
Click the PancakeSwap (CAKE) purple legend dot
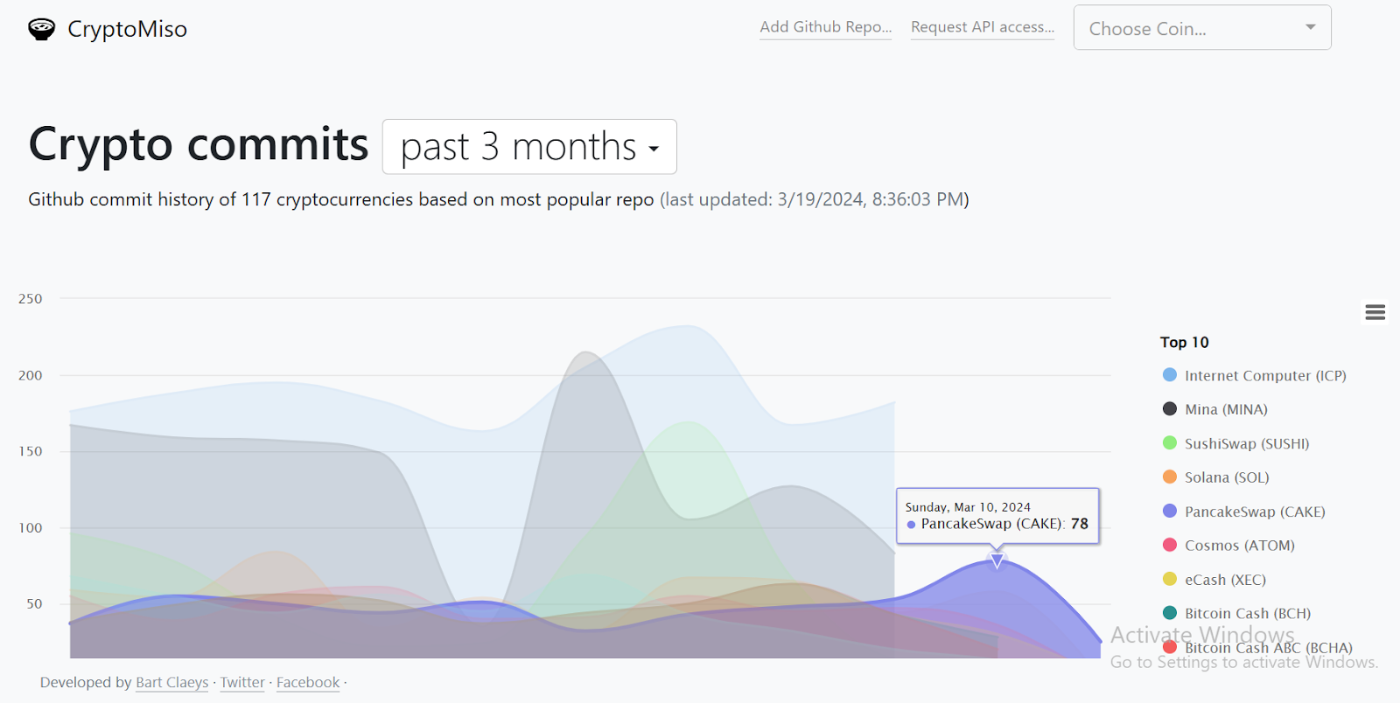pos(1170,512)
